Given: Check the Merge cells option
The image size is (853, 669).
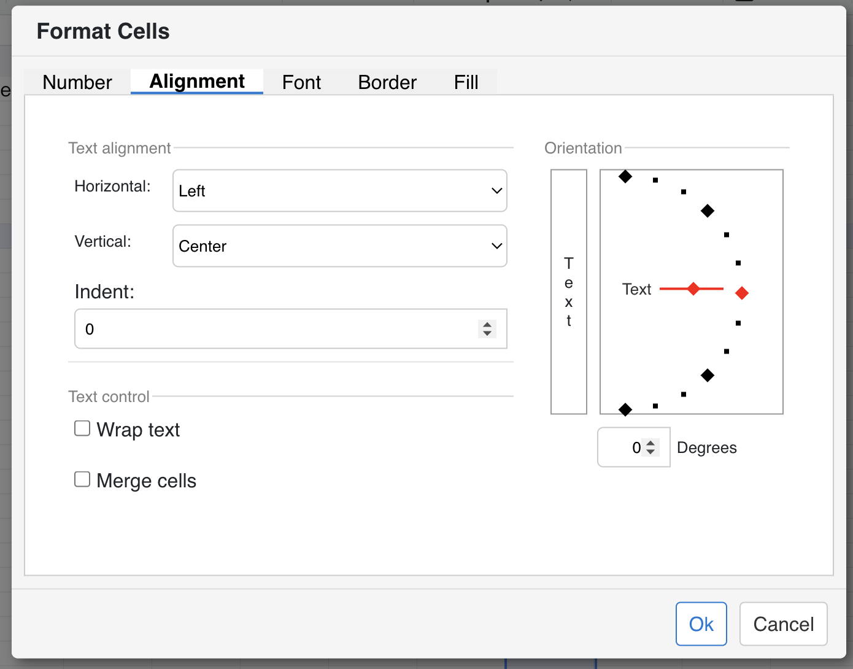Looking at the screenshot, I should 82,479.
